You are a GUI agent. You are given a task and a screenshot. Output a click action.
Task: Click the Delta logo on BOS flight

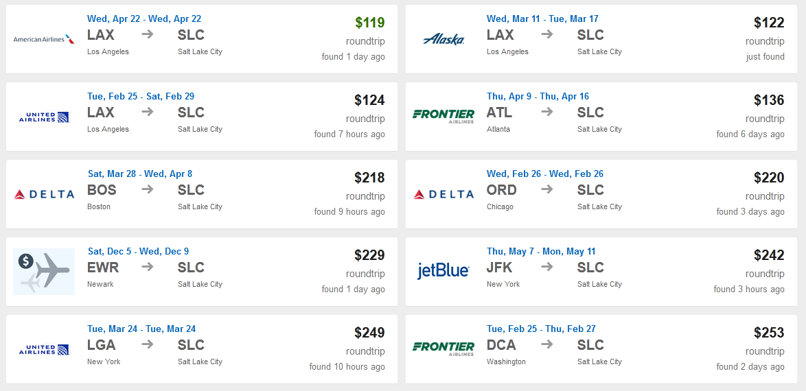44,194
